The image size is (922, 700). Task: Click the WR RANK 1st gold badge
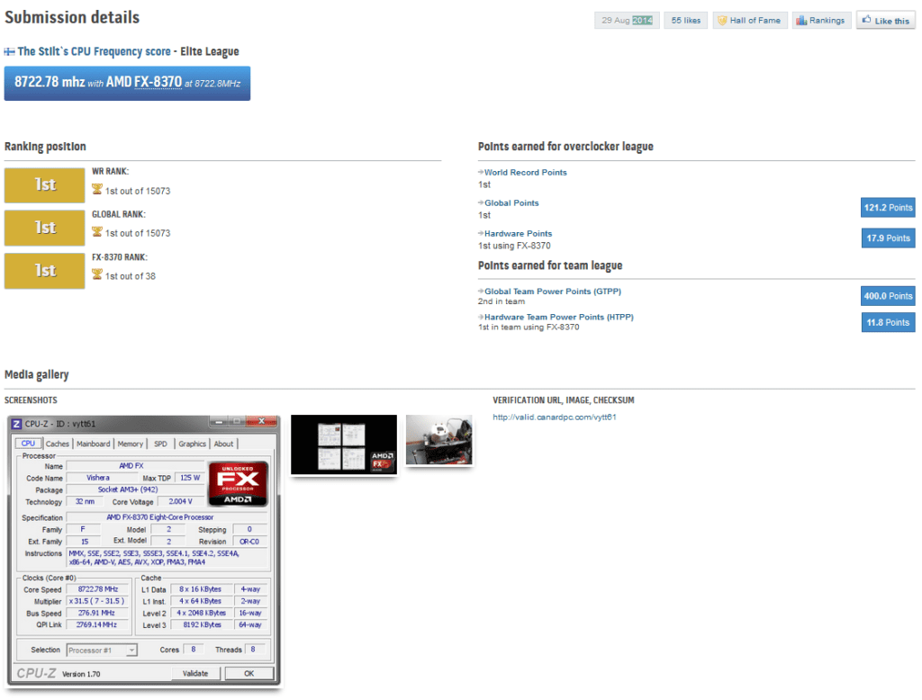click(45, 185)
